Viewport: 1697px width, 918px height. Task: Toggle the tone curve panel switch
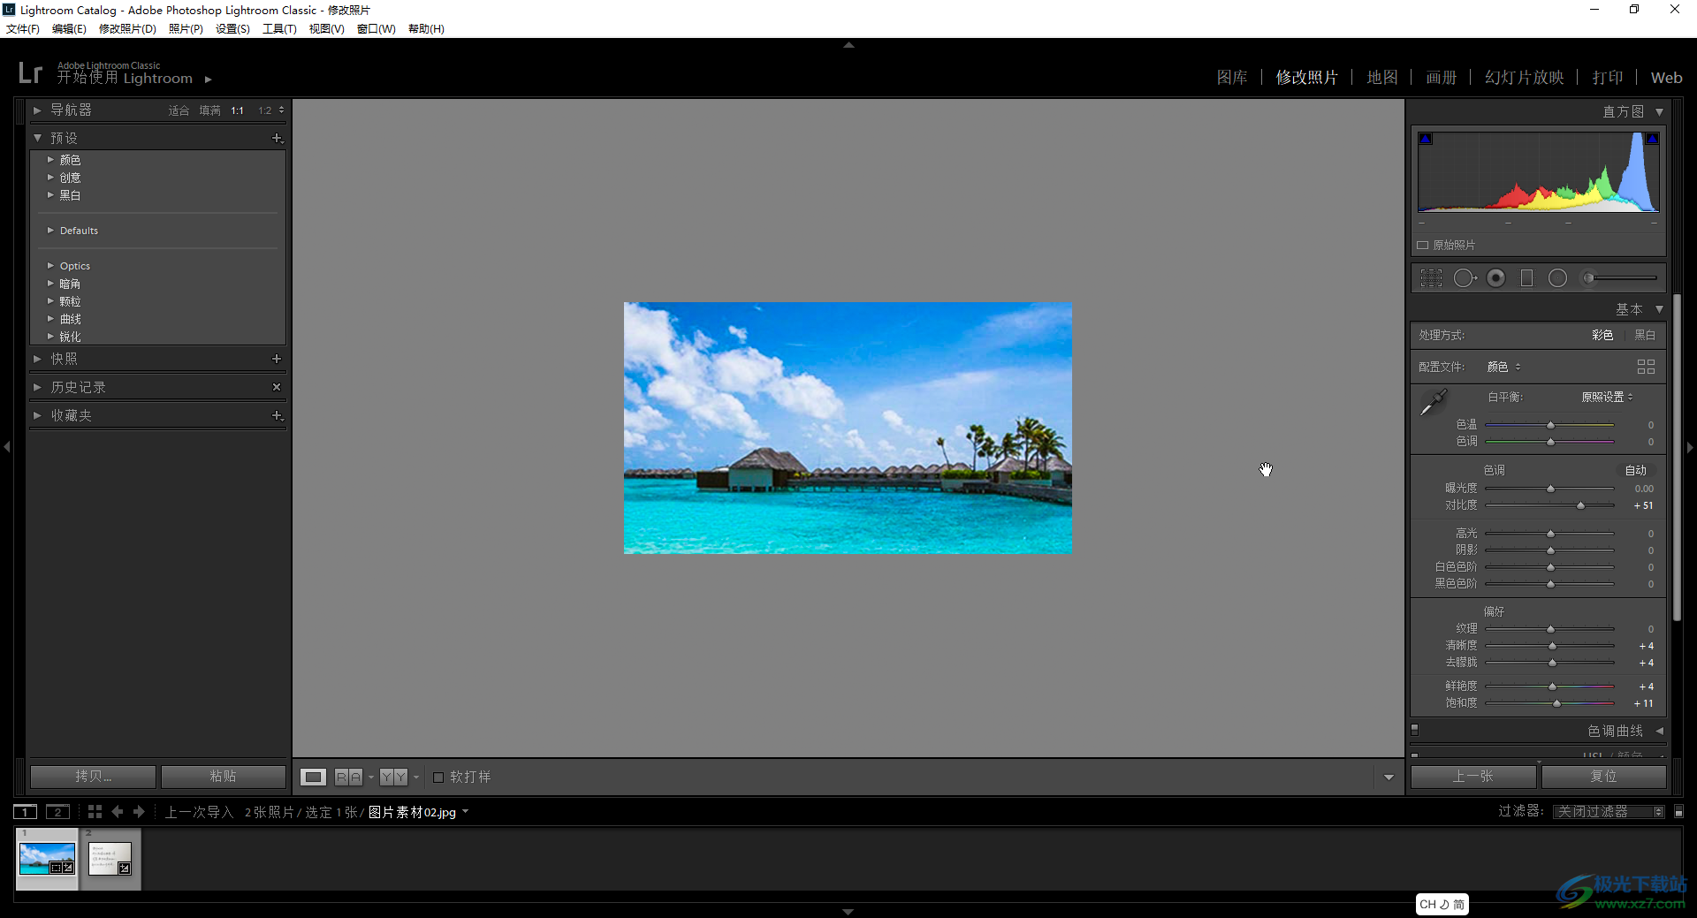[1415, 730]
